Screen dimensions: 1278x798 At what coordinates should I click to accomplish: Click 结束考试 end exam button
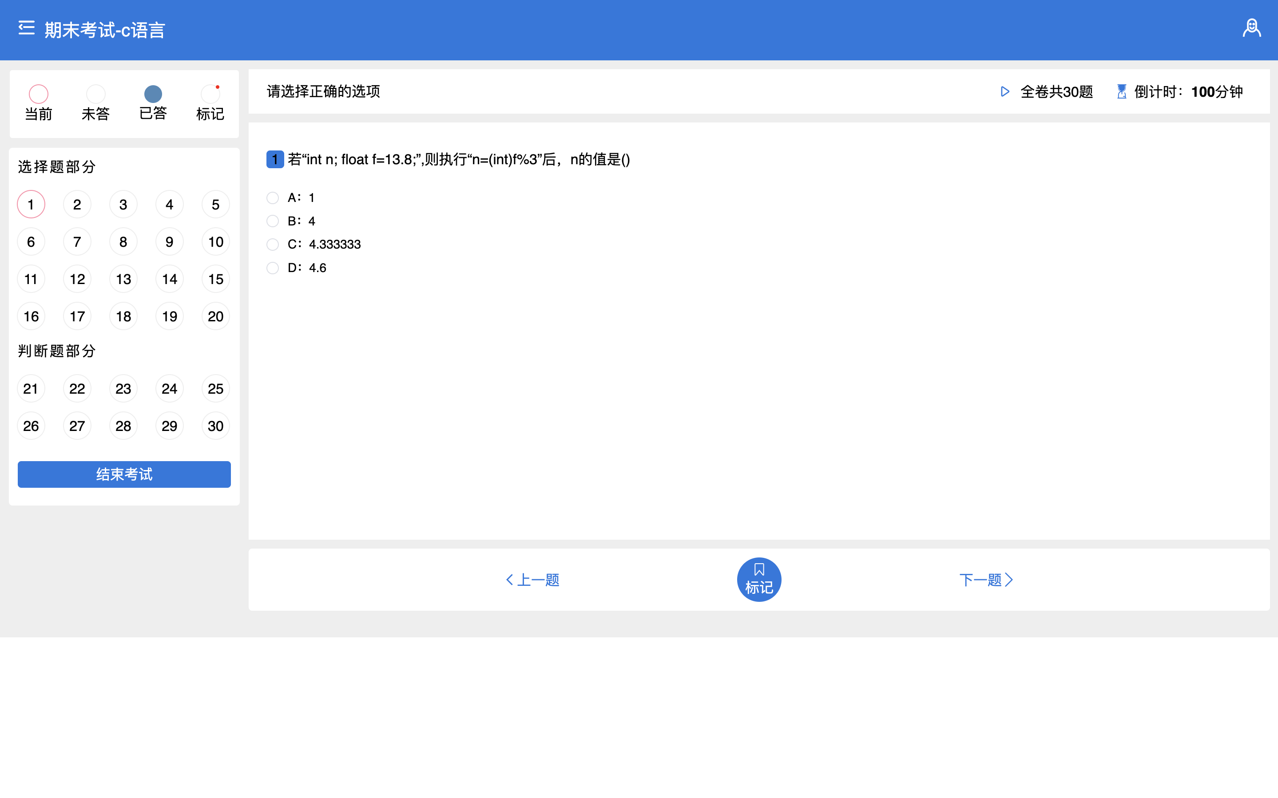click(x=124, y=474)
